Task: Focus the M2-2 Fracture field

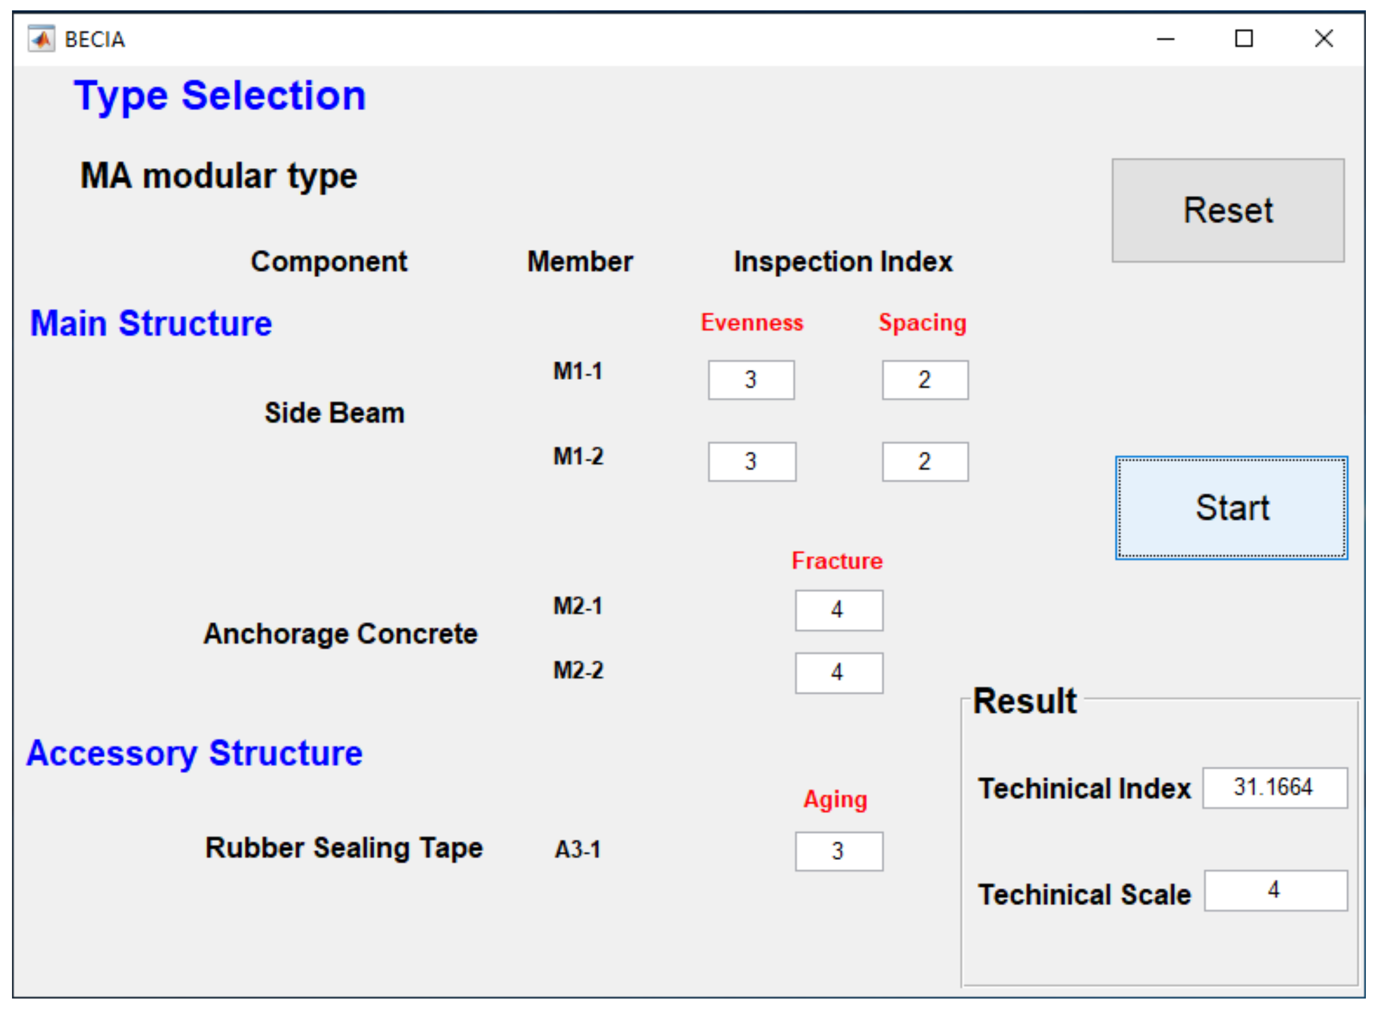Action: [x=839, y=673]
